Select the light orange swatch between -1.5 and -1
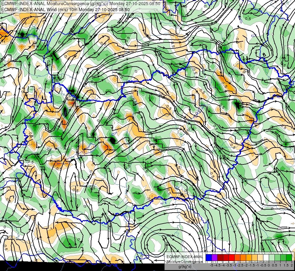This screenshot has width=295, height=271. tap(255, 258)
